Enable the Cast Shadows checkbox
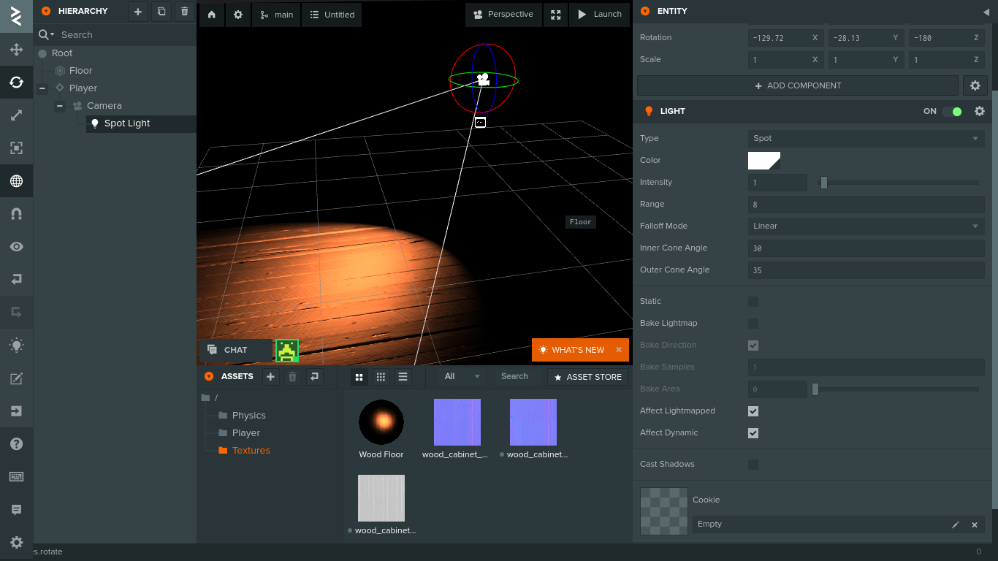The image size is (998, 561). point(753,465)
